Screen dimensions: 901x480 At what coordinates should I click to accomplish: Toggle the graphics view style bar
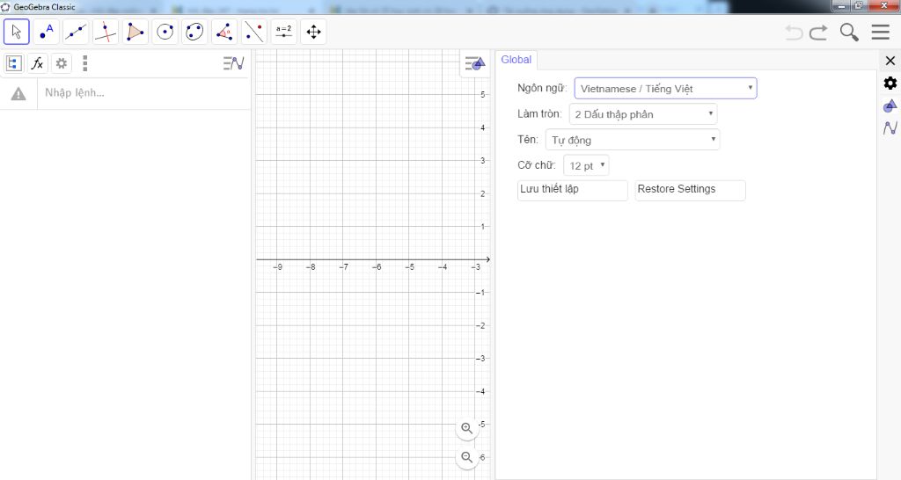(475, 63)
